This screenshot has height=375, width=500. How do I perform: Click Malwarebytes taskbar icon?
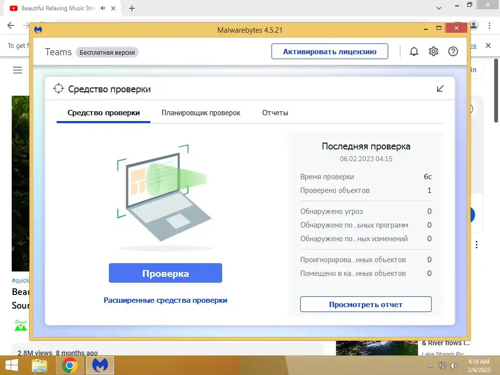click(100, 365)
